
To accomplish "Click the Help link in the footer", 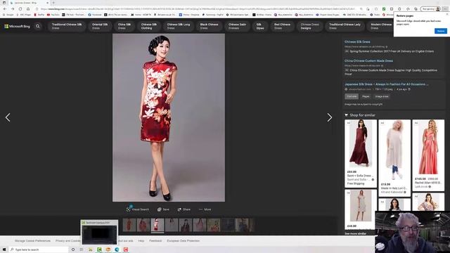I will click(141, 241).
